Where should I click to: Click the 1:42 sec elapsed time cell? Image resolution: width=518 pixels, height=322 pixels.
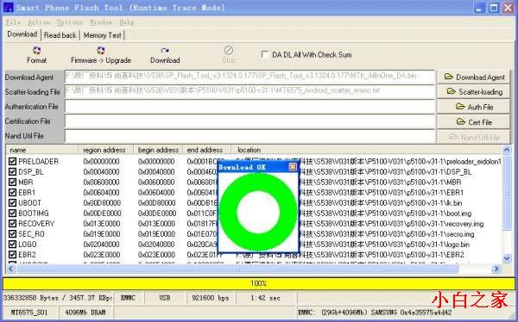266,298
